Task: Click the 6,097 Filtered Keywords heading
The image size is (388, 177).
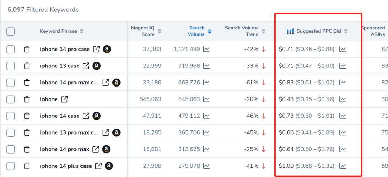Action: pyautogui.click(x=43, y=10)
